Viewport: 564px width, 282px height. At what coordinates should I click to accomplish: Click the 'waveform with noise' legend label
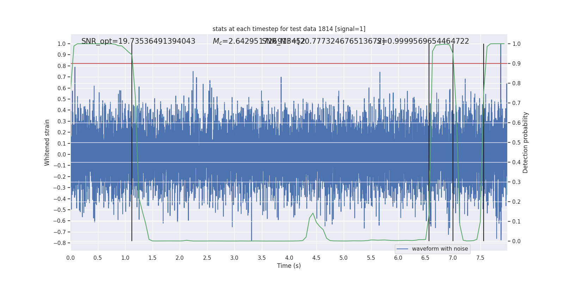click(440, 249)
